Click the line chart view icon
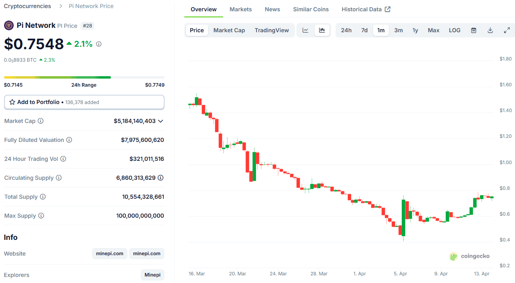The height and width of the screenshot is (283, 515). 305,30
